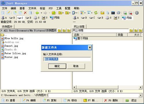Click the red X delete toolbar icon
Screen dimensions: 144x104
coord(25,13)
